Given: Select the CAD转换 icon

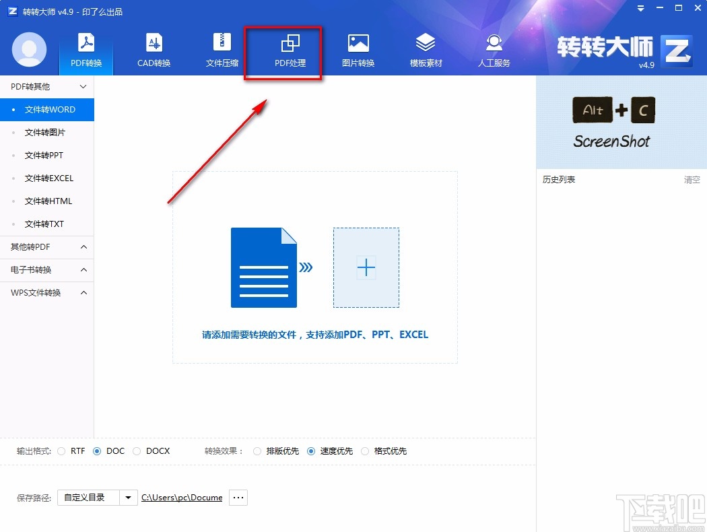Looking at the screenshot, I should (x=154, y=43).
